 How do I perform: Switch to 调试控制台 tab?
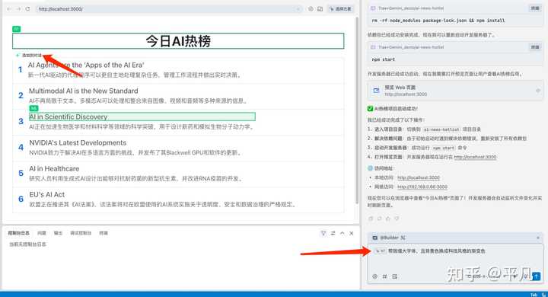point(81,233)
